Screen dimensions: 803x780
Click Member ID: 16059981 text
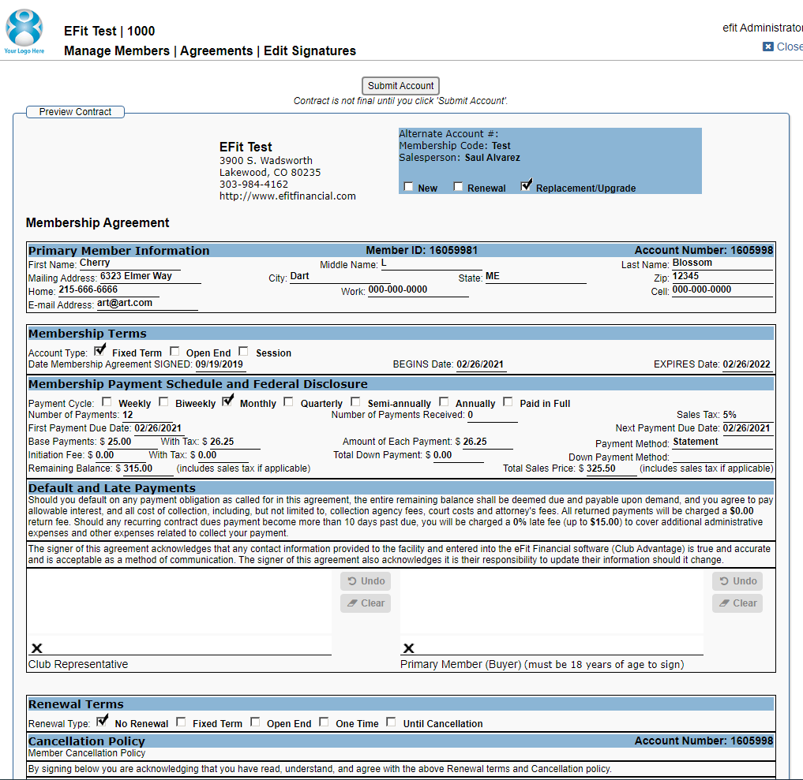pyautogui.click(x=422, y=250)
